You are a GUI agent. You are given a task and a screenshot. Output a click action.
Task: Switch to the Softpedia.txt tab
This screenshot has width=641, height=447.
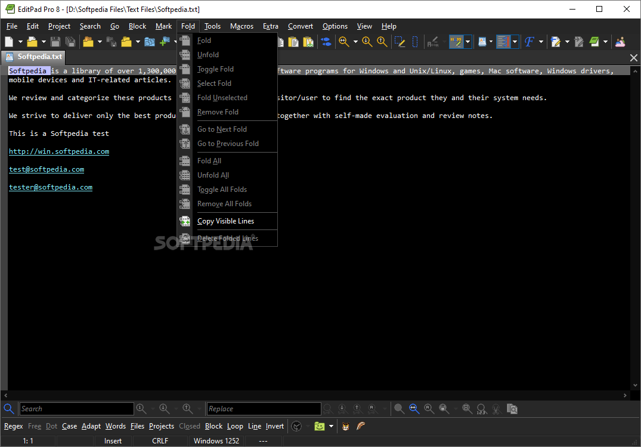coord(35,57)
